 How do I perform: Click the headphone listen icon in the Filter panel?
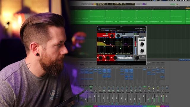[x=140, y=37]
